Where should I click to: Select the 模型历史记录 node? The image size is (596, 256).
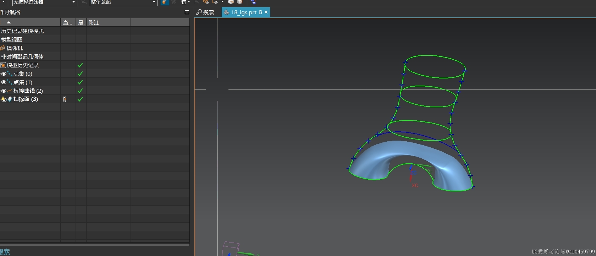(x=23, y=65)
